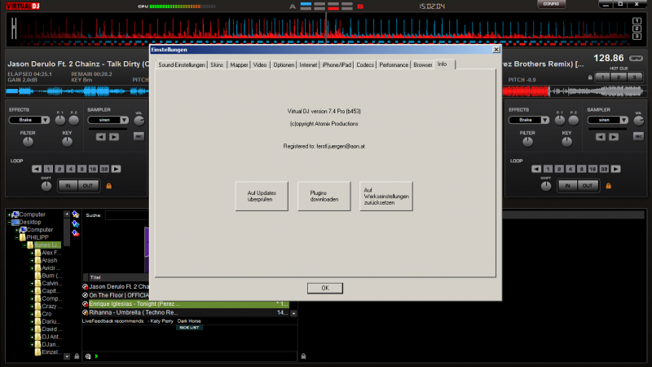652x367 pixels.
Task: Click the red record indicator in top bar
Action: click(360, 7)
